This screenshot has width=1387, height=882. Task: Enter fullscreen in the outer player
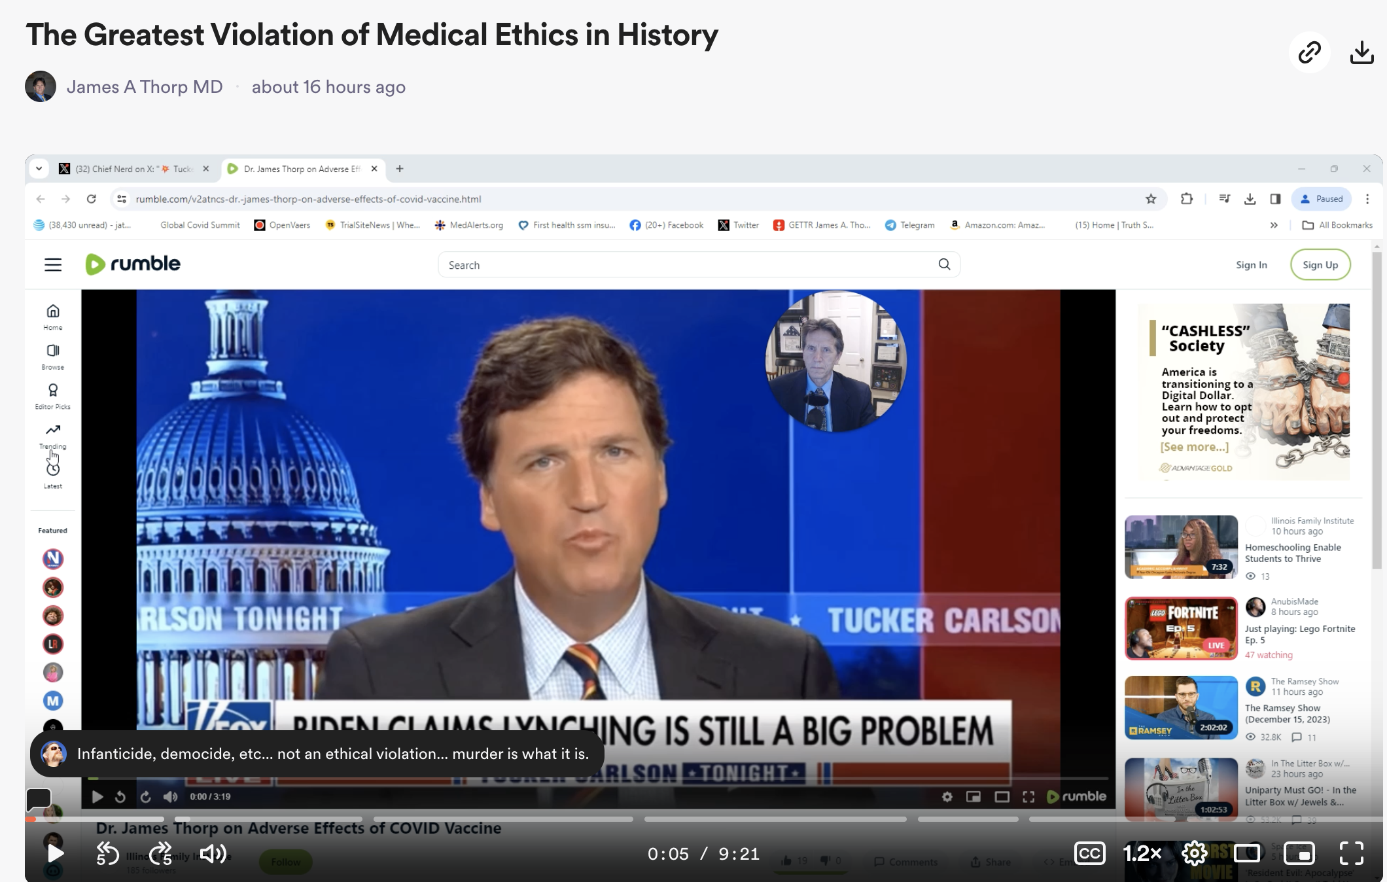(x=1352, y=853)
